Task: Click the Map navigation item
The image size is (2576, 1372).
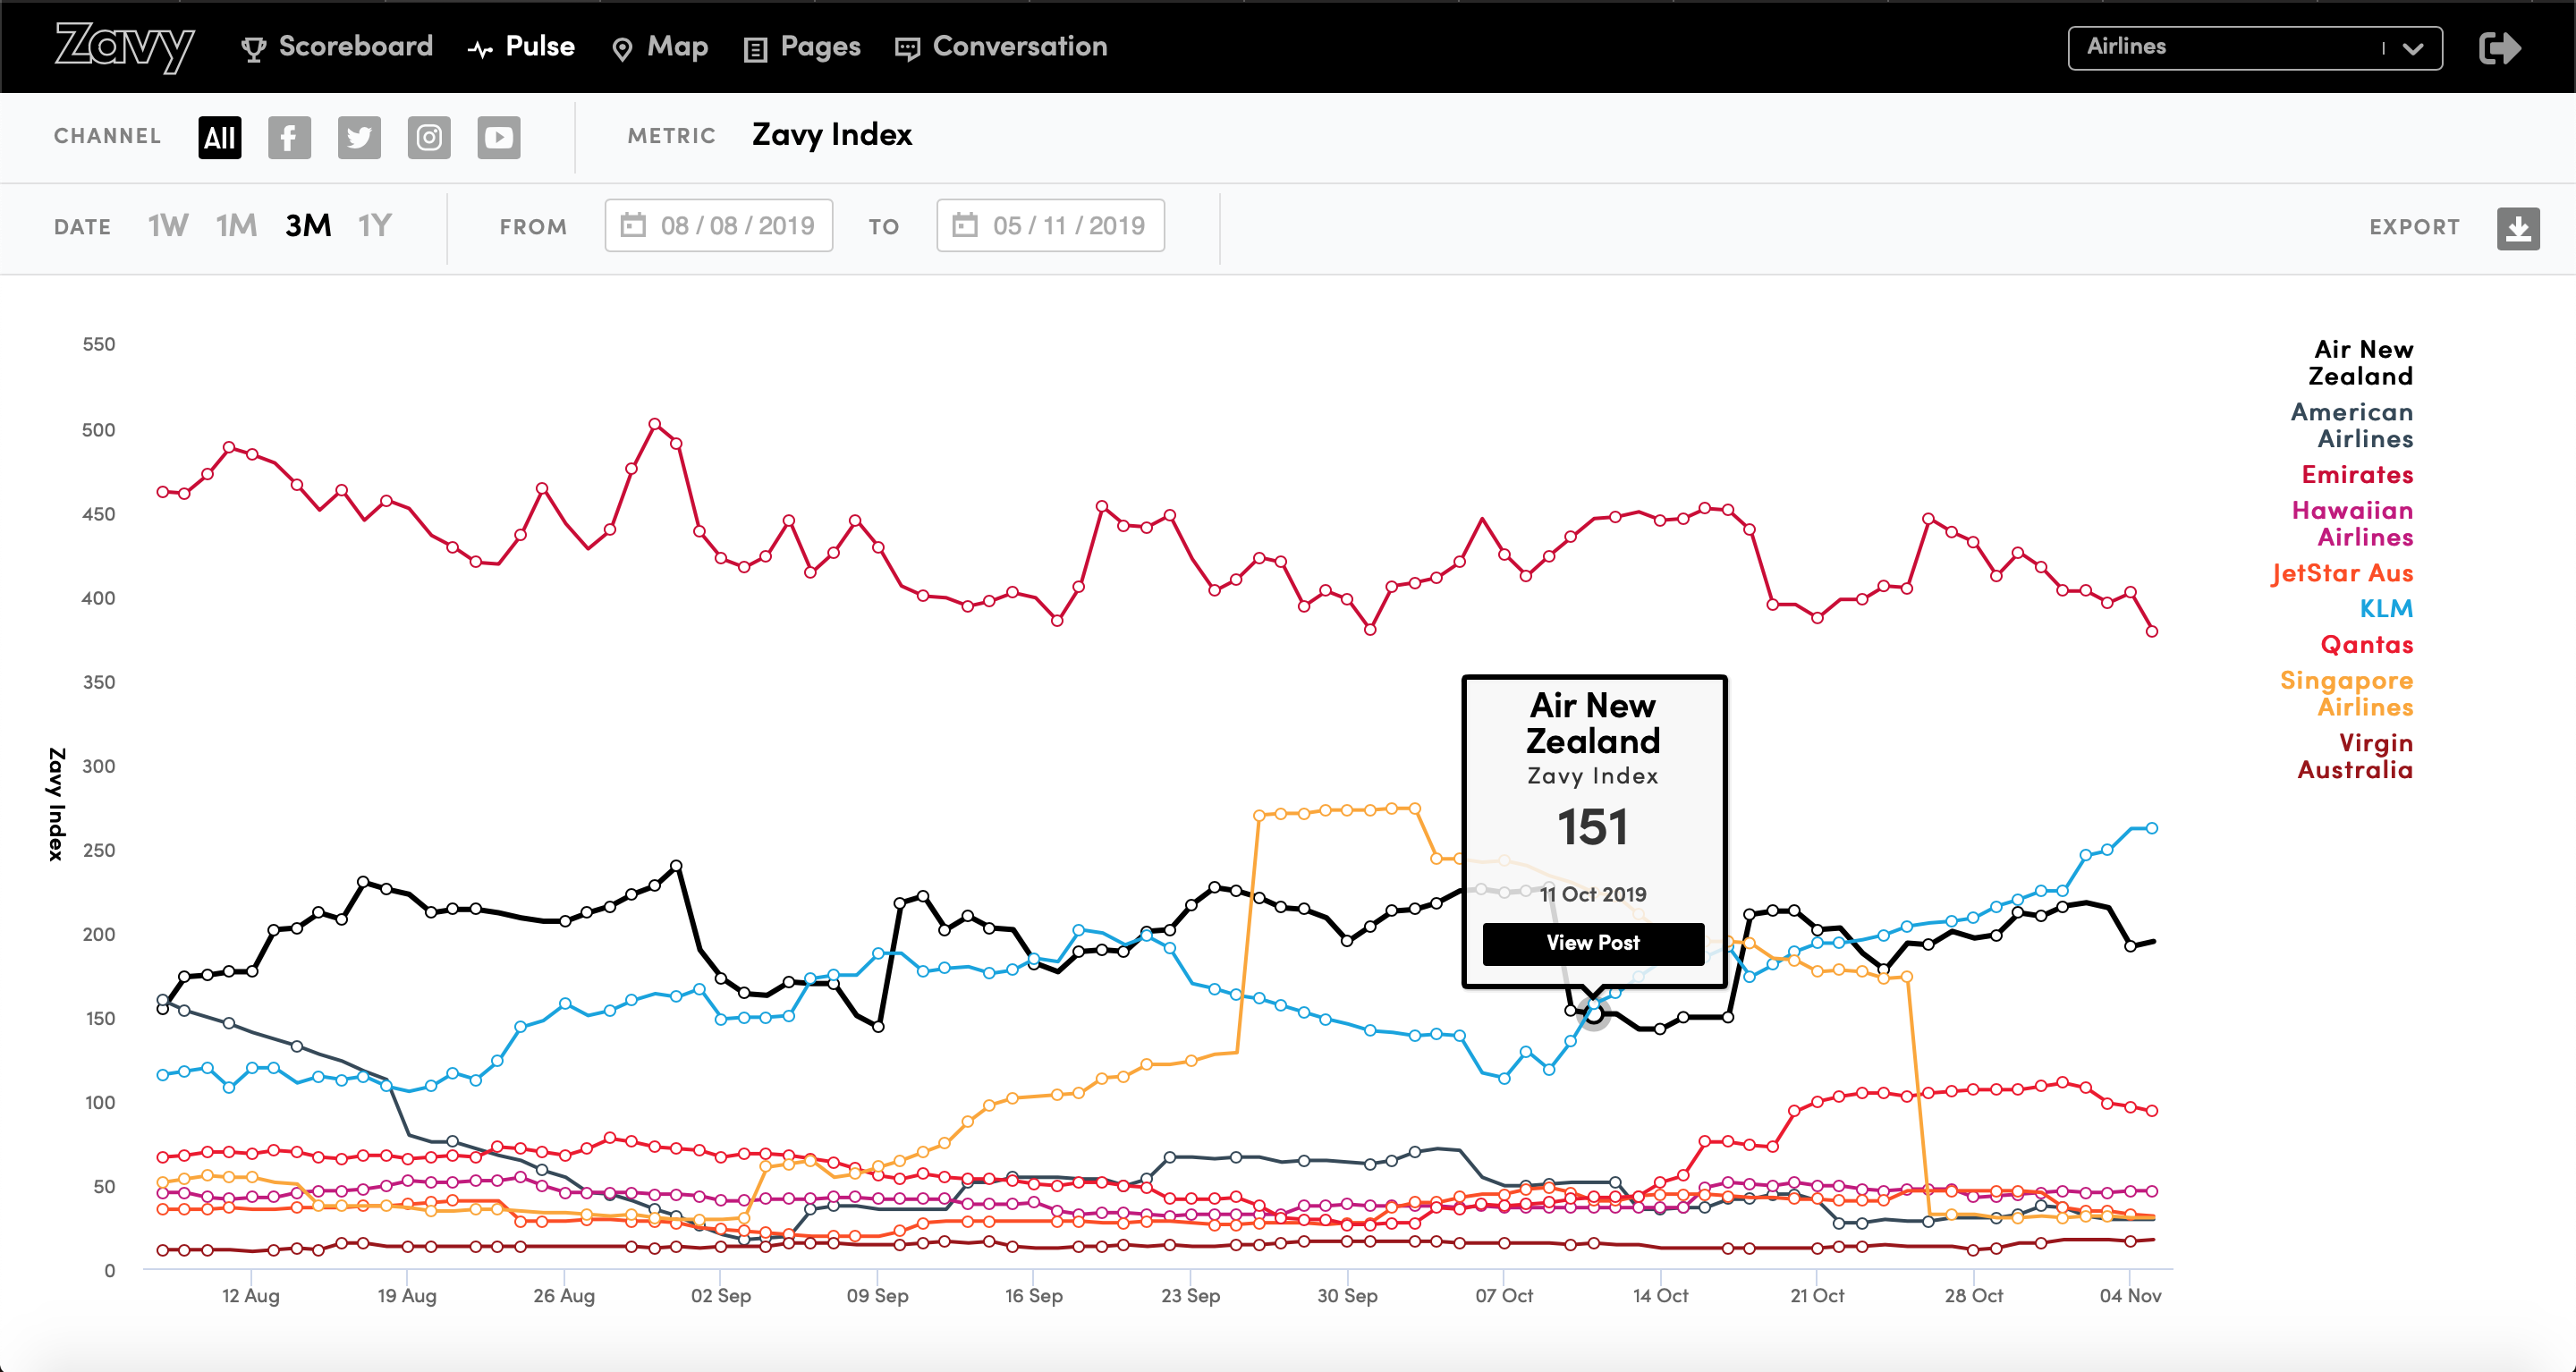Action: tap(660, 47)
